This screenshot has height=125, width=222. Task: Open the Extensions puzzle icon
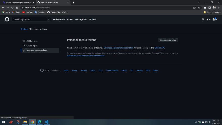click(x=205, y=8)
